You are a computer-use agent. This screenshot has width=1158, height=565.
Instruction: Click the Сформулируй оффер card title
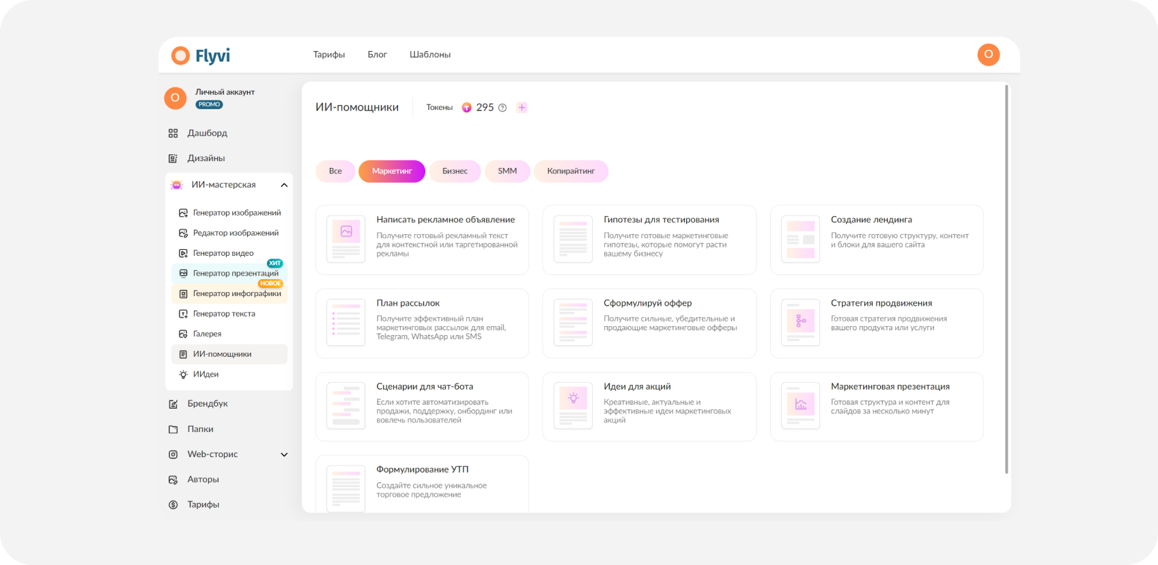coord(647,303)
